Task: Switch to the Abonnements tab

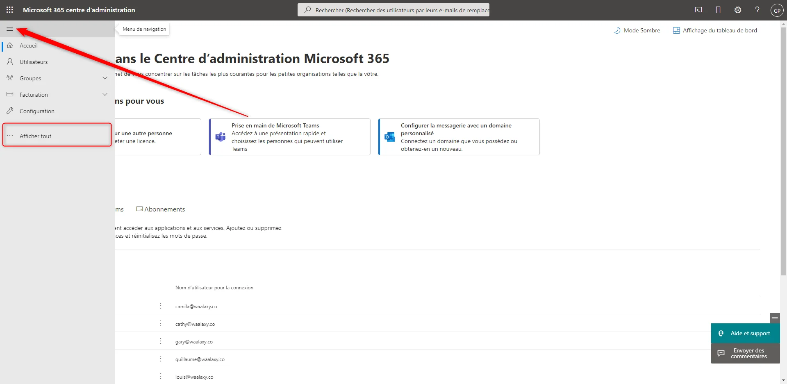Action: (x=161, y=209)
